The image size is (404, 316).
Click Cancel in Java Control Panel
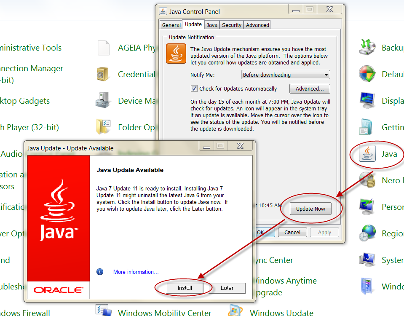(292, 232)
